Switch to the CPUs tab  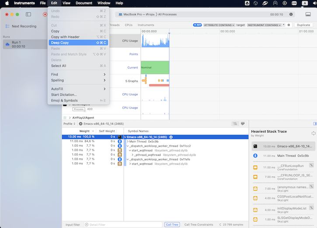(x=129, y=25)
